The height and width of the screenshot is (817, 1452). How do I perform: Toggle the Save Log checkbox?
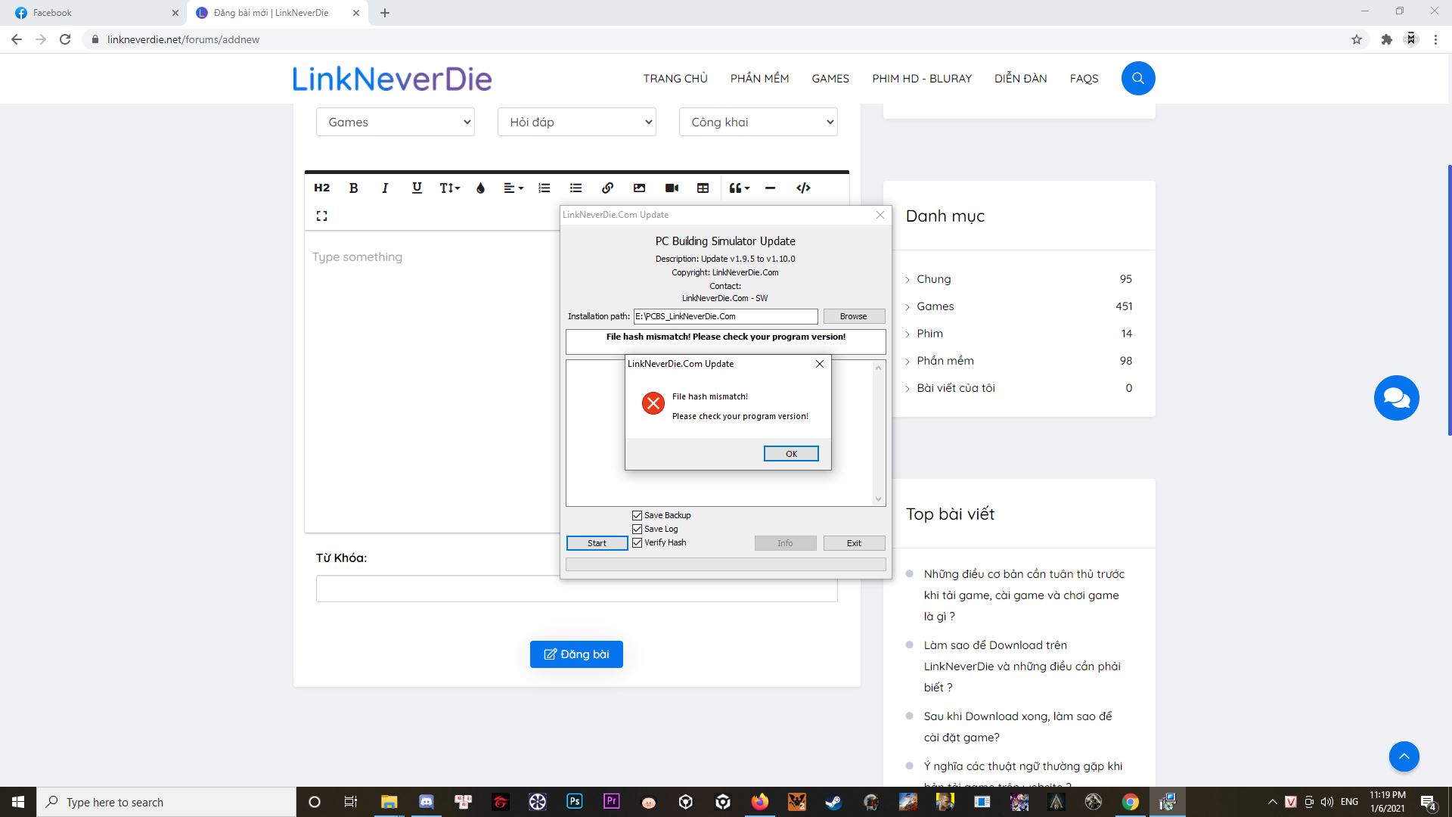(x=637, y=529)
